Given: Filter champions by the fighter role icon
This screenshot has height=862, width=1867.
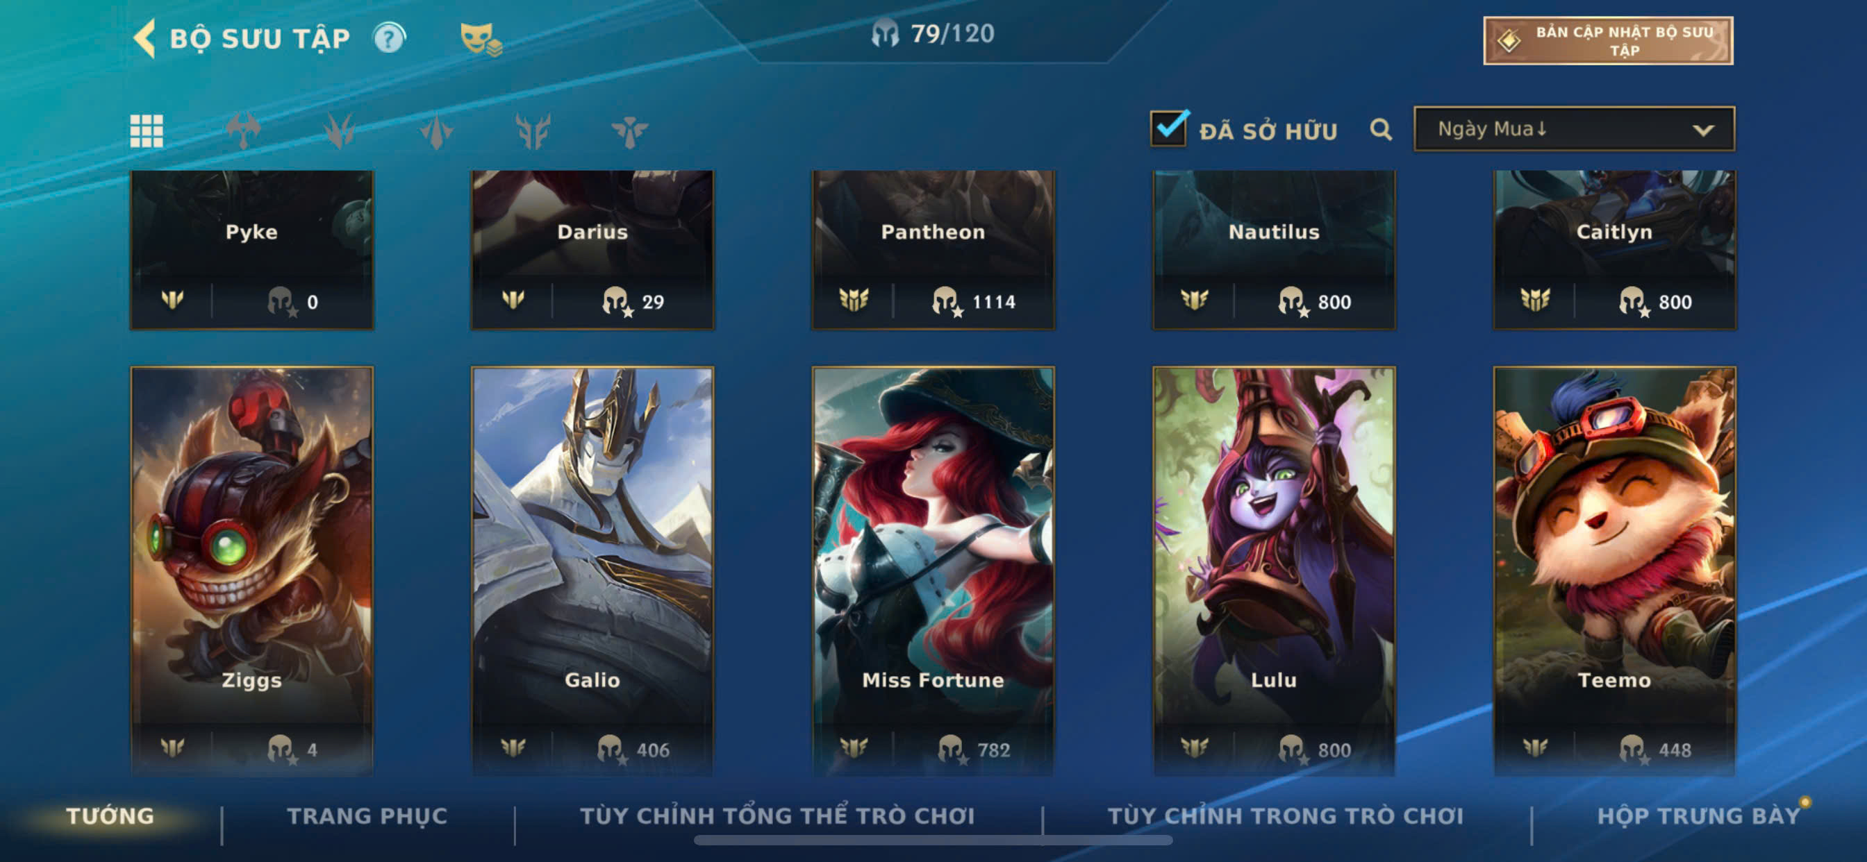Looking at the screenshot, I should tap(243, 131).
